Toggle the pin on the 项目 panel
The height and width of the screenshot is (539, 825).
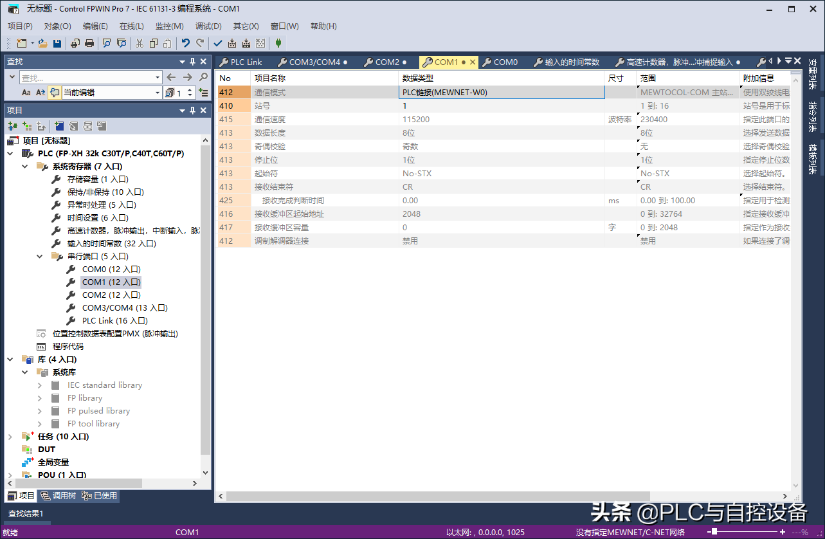(192, 110)
